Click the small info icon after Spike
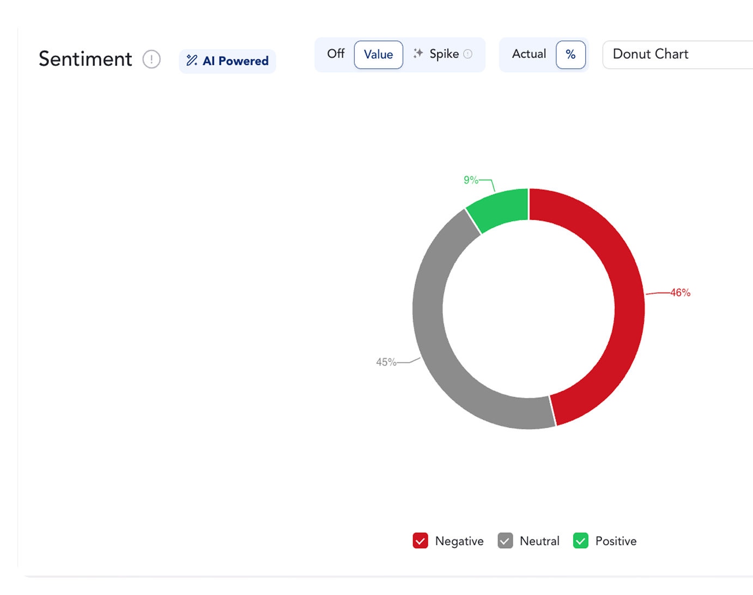The height and width of the screenshot is (595, 753). [467, 54]
